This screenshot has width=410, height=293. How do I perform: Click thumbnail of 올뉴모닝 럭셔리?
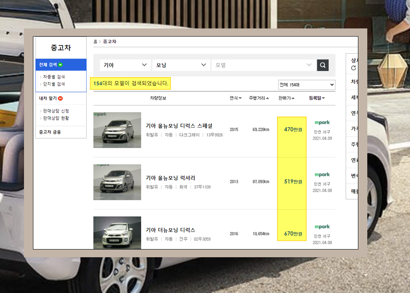117,182
